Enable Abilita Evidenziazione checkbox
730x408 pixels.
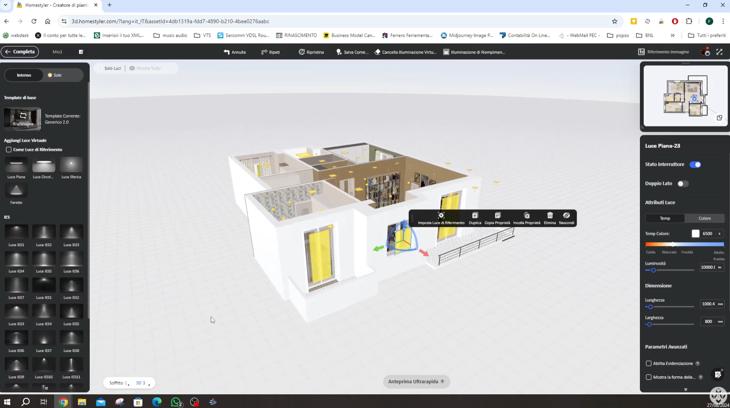coord(648,363)
